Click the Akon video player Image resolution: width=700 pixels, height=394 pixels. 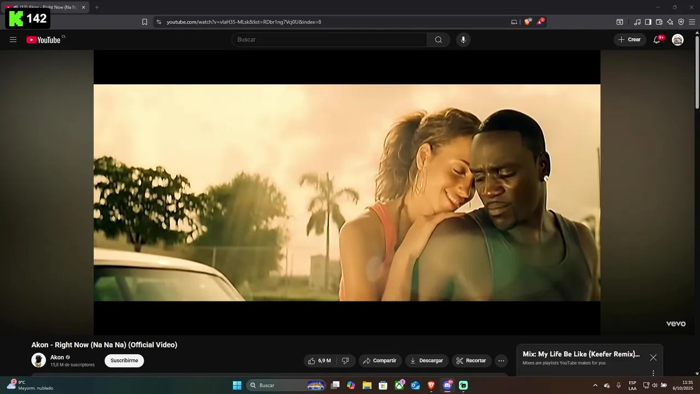pos(347,193)
